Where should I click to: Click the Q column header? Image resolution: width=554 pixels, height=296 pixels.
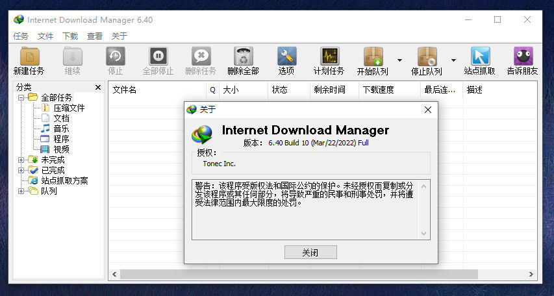212,90
